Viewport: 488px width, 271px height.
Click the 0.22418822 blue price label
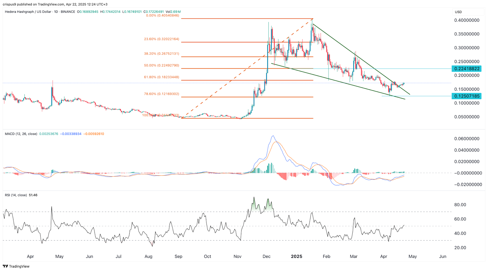pos(467,69)
